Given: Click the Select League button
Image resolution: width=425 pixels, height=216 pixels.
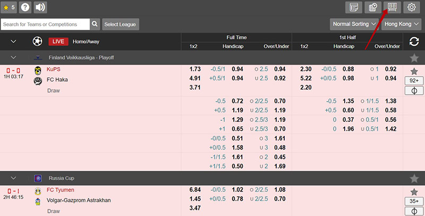Looking at the screenshot, I should [x=121, y=24].
